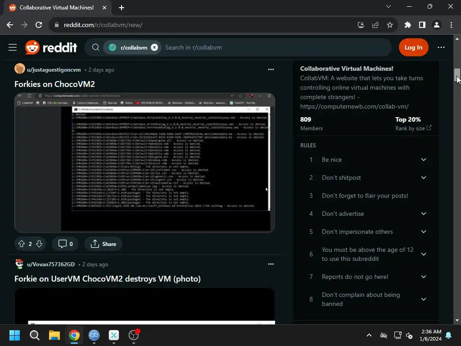Open the Reddit hamburger menu

point(12,47)
